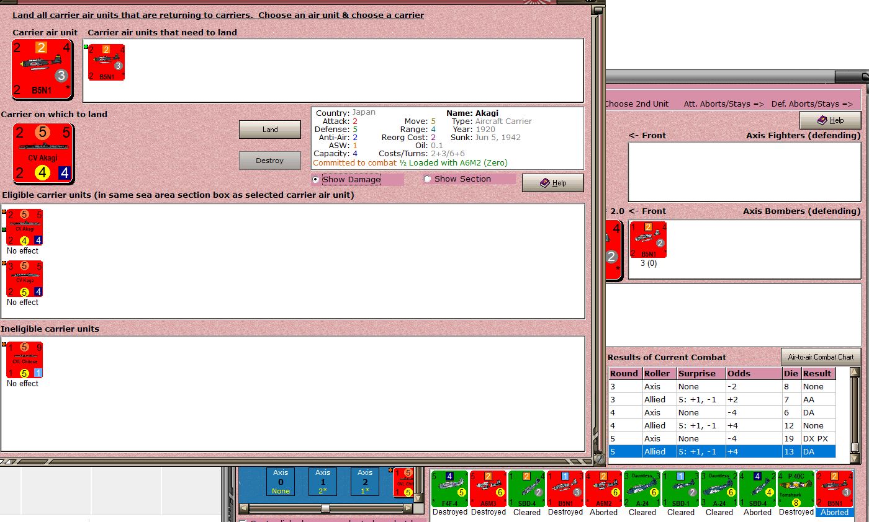
Task: Click right arrow of section strip horizontal scrollbar
Action: click(408, 508)
